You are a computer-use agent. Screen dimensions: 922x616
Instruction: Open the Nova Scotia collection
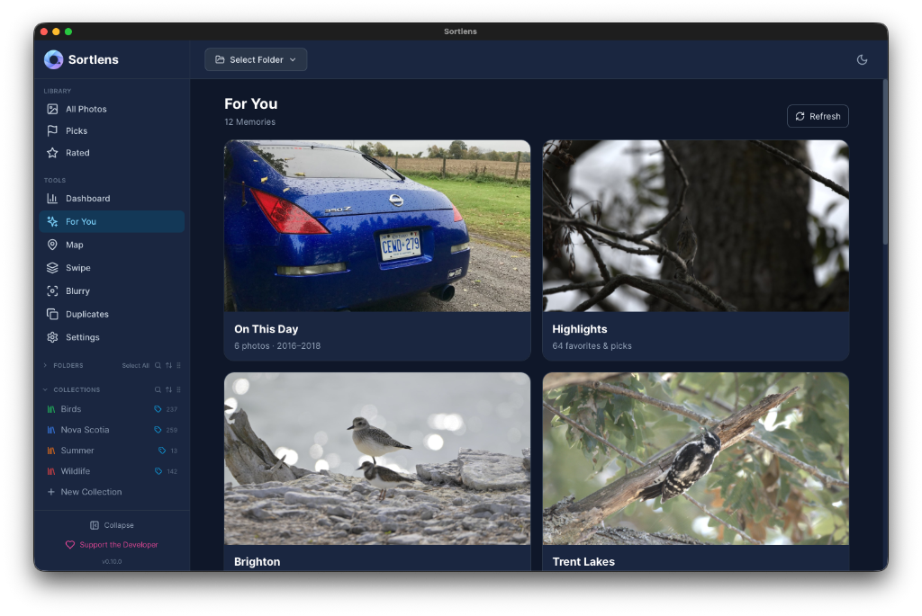tap(112, 430)
